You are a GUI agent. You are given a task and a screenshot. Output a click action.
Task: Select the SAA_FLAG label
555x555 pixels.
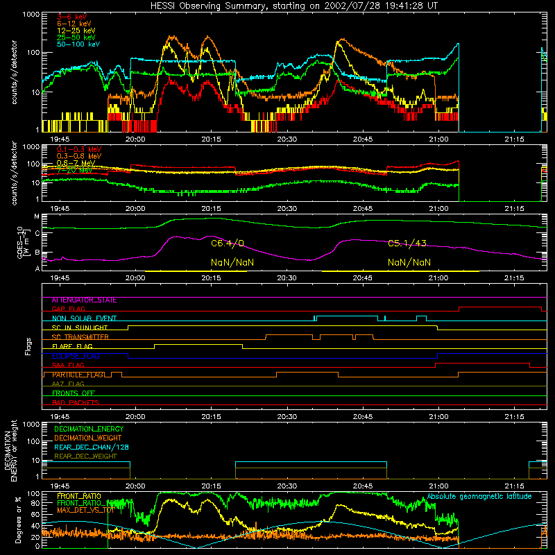[68, 366]
